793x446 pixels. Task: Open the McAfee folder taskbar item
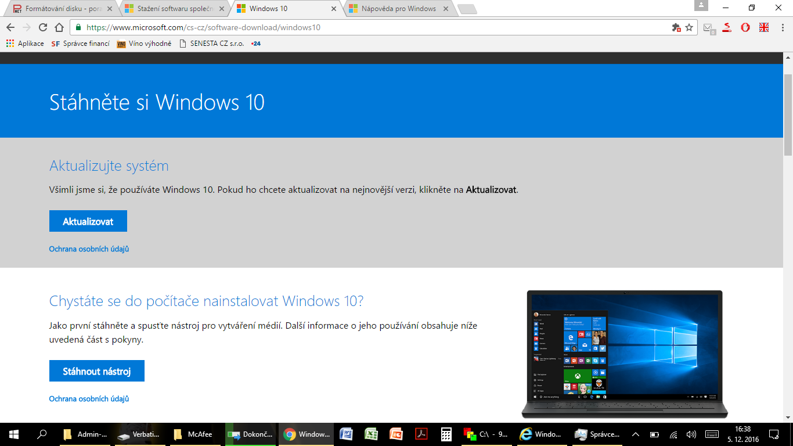point(196,434)
